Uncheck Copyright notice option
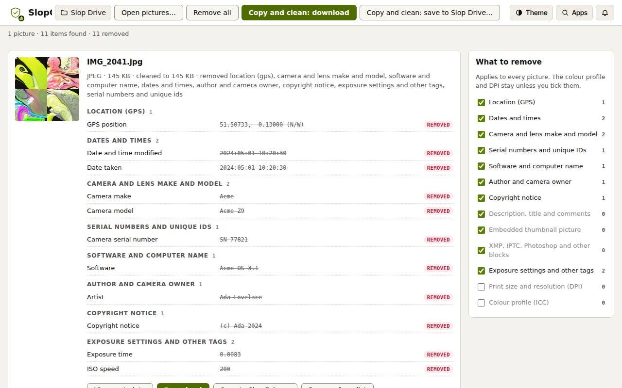Screen dimensions: 622x388 481,198
